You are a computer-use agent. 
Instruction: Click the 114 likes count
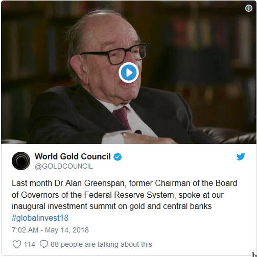click(x=29, y=244)
